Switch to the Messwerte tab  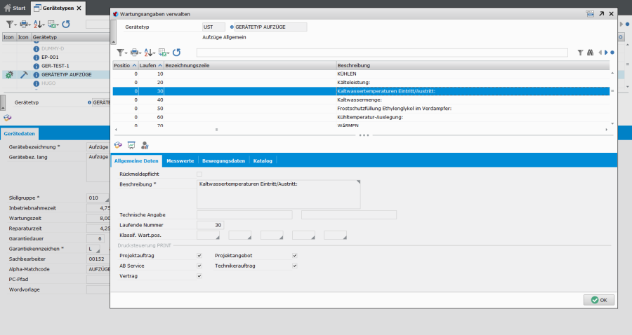point(180,160)
